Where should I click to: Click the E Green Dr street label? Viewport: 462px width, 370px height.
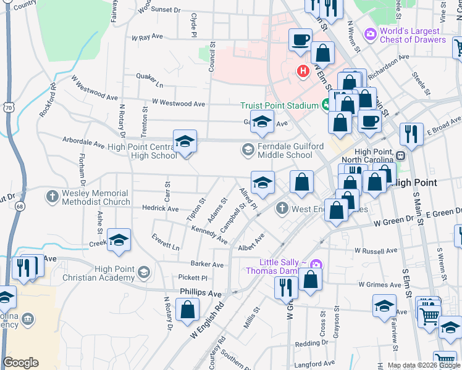443,212
